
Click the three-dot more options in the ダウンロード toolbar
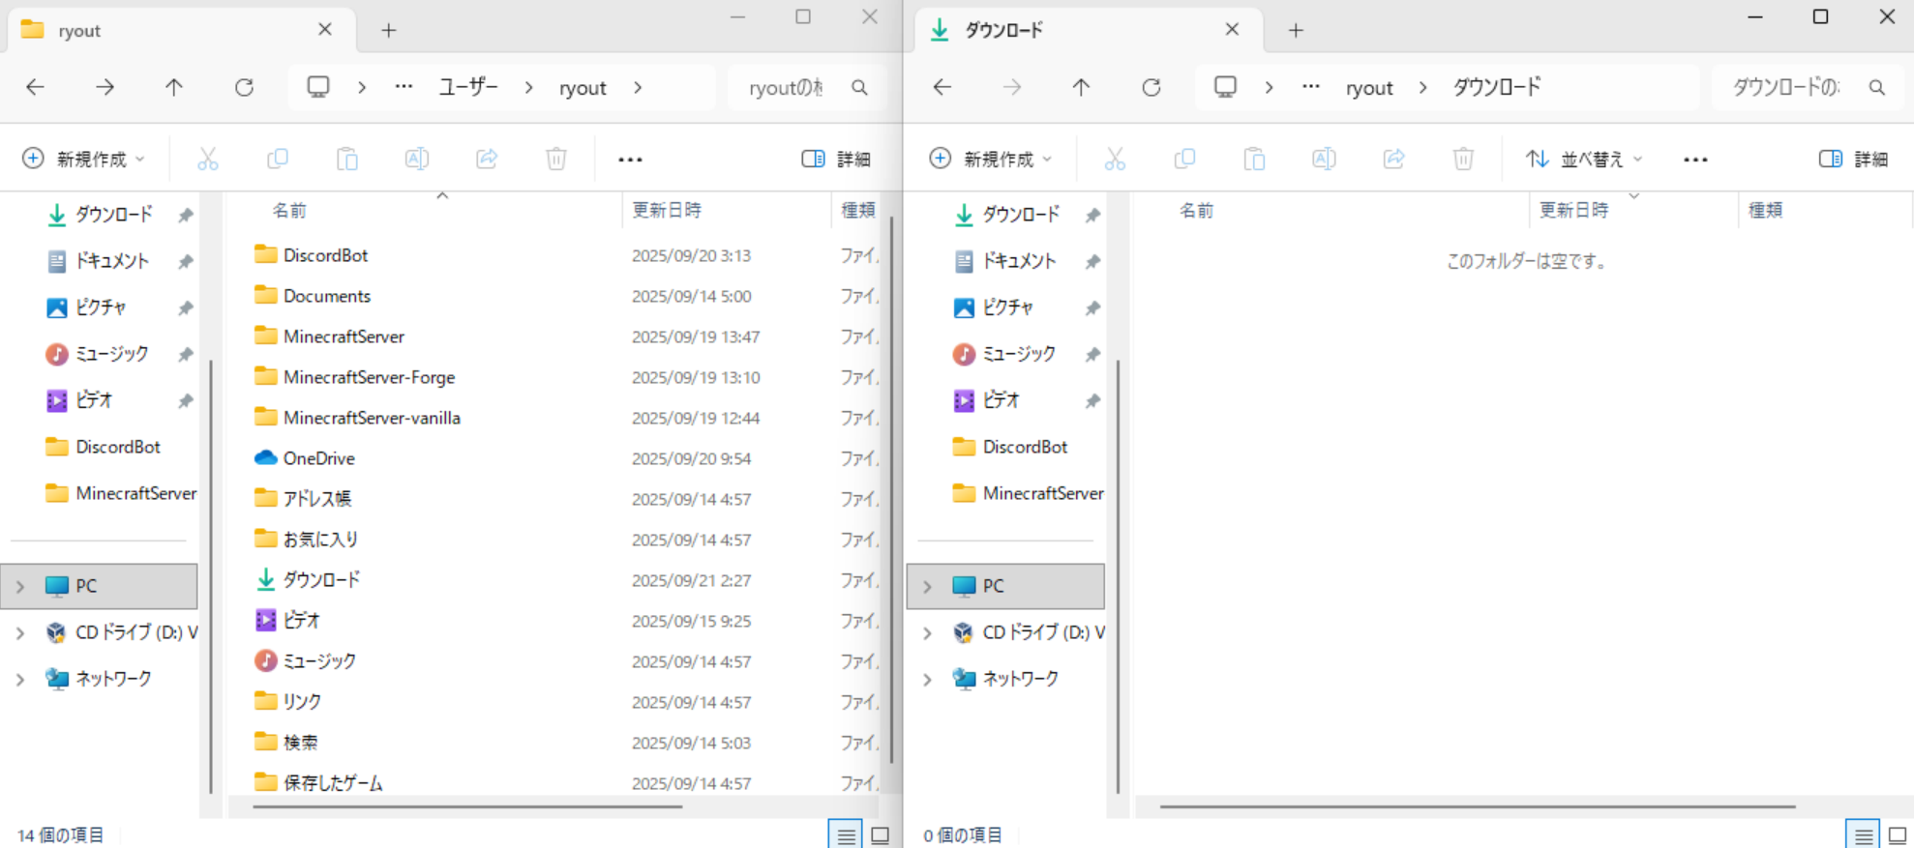click(x=1695, y=160)
